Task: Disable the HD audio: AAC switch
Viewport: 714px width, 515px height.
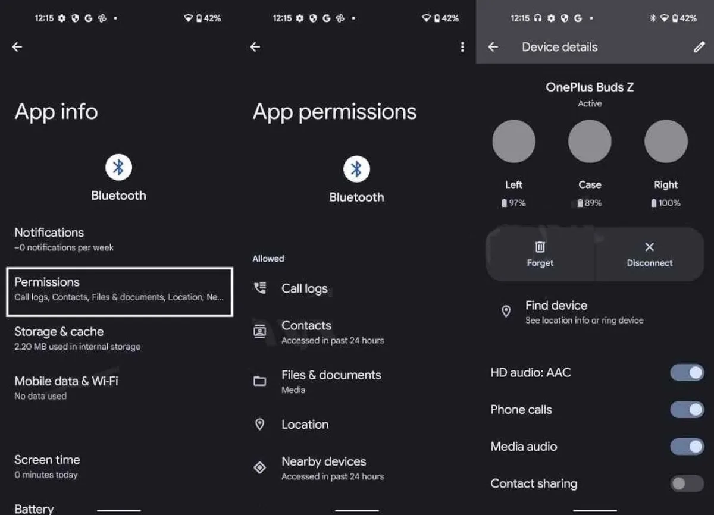Action: pyautogui.click(x=687, y=373)
